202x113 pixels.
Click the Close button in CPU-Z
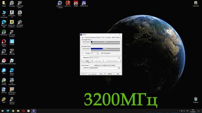click(118, 74)
